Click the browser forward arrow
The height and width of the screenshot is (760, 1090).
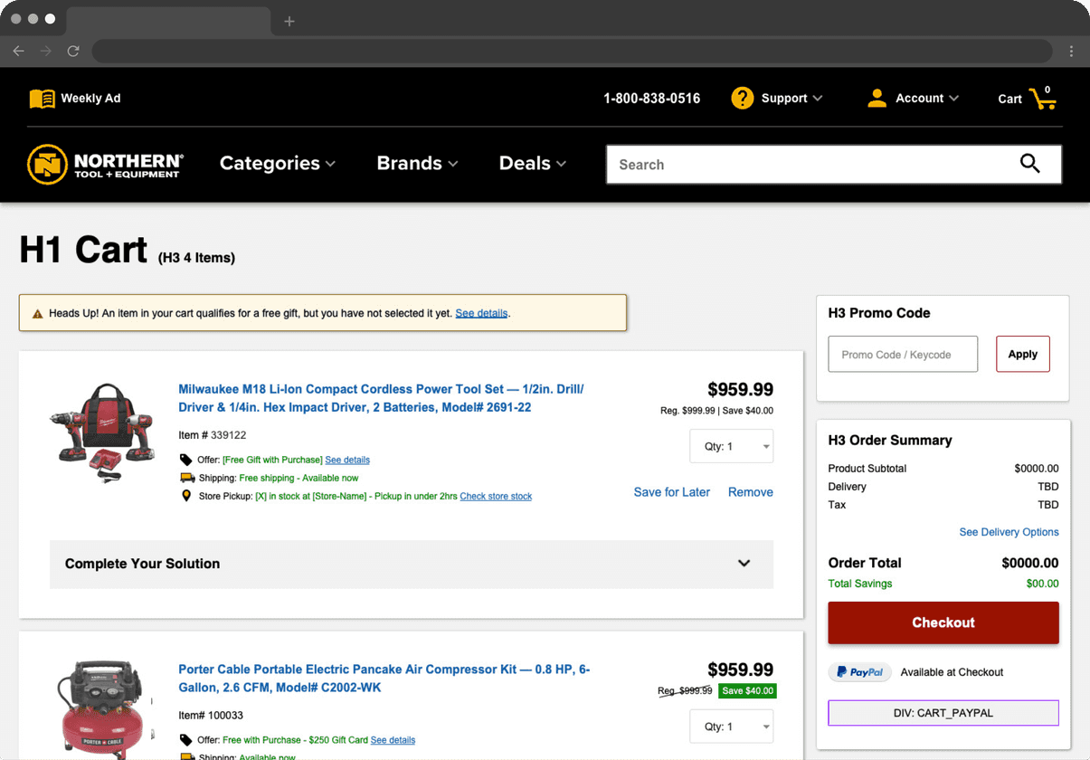point(46,52)
